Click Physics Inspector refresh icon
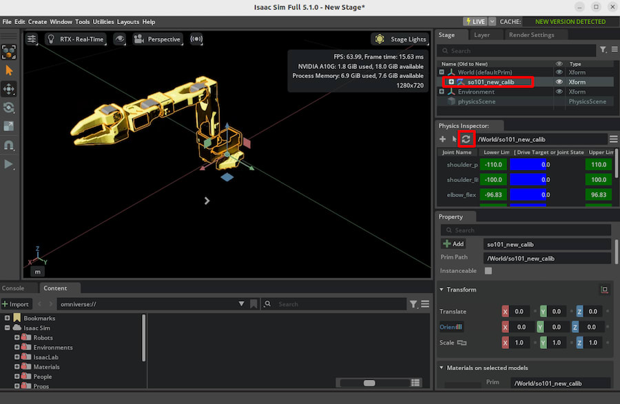Viewport: 620px width, 404px height. coord(466,139)
